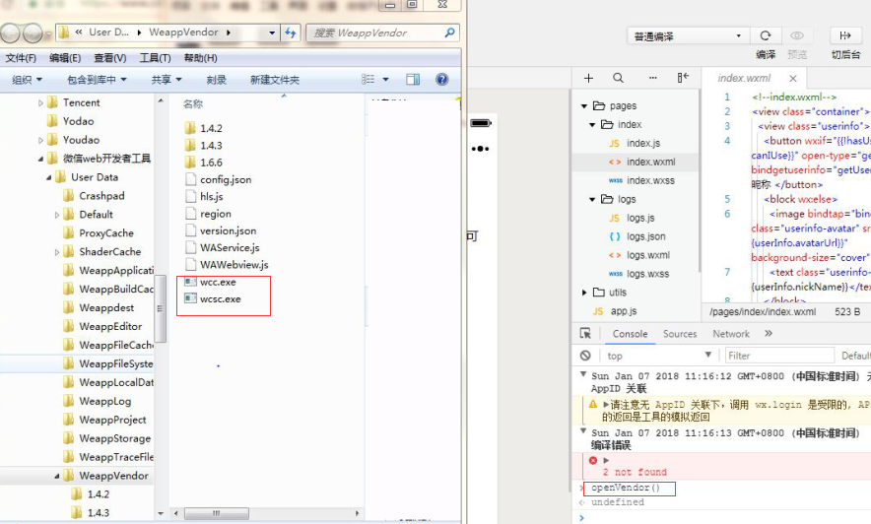Open file search in the editor sidebar
This screenshot has width=871, height=524.
(x=618, y=78)
